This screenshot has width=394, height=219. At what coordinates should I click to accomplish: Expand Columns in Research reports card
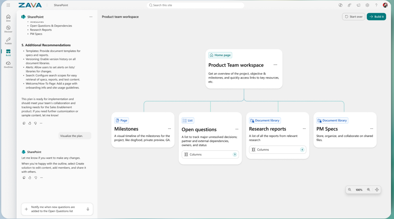[x=277, y=150]
